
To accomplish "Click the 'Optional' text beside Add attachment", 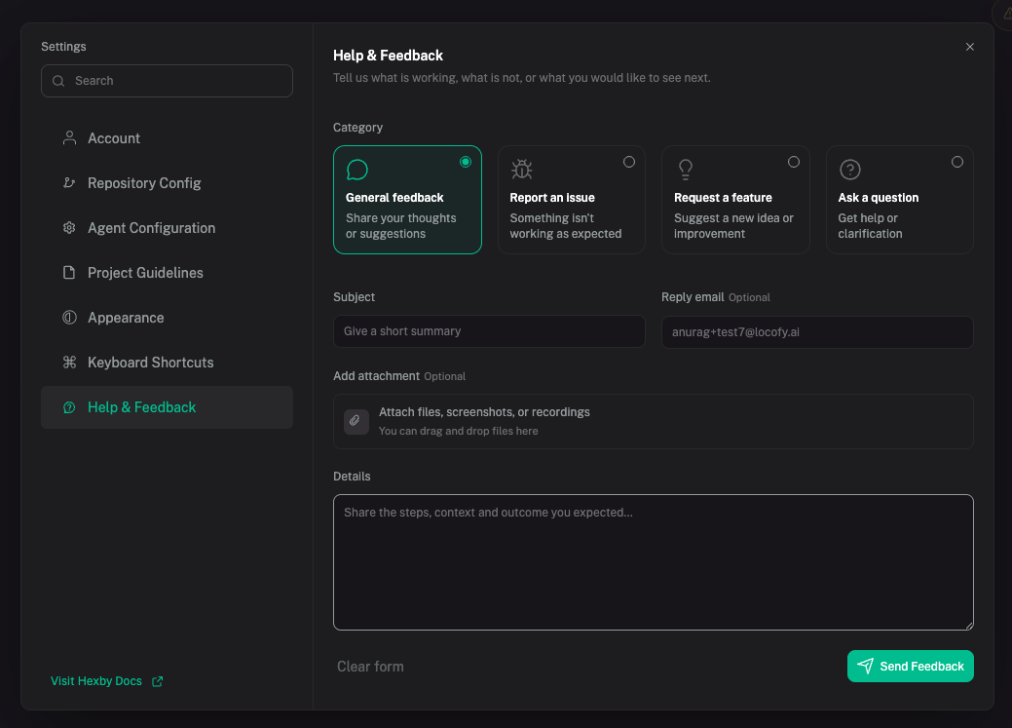I will coord(445,376).
